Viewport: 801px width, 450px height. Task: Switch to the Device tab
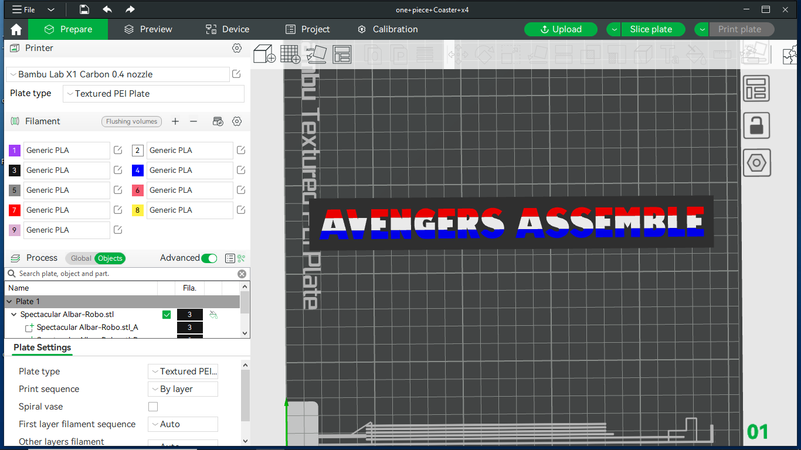click(228, 29)
